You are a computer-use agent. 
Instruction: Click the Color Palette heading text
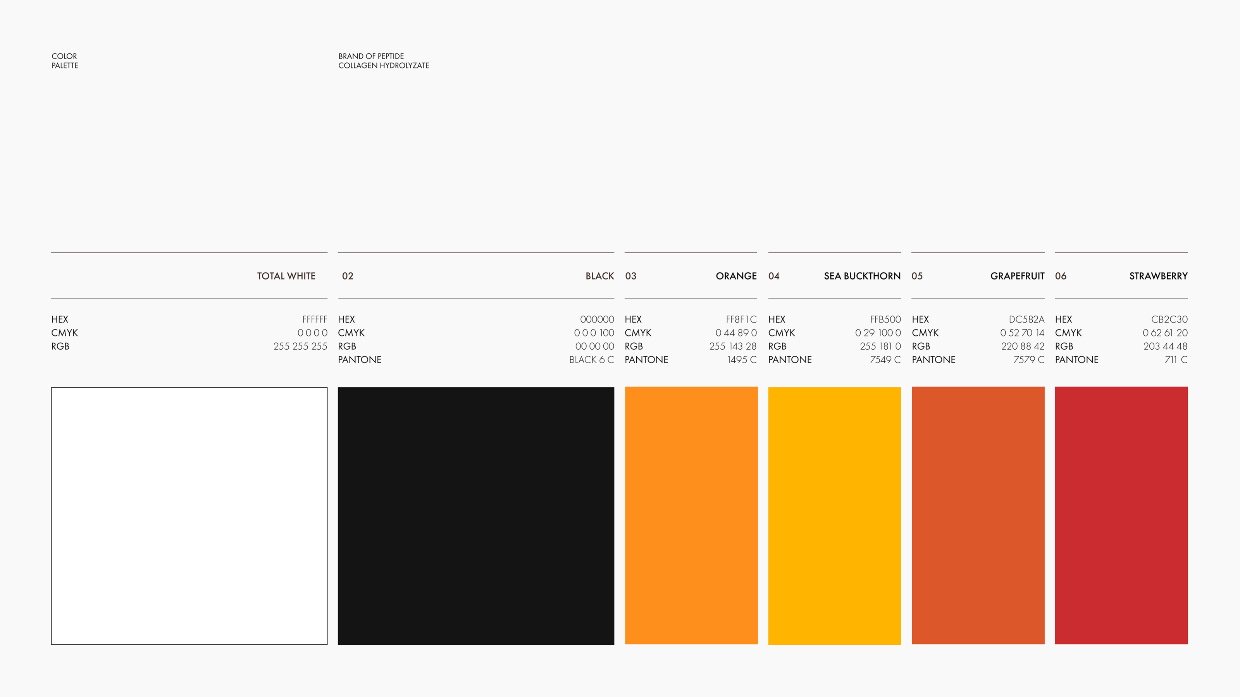coord(64,61)
